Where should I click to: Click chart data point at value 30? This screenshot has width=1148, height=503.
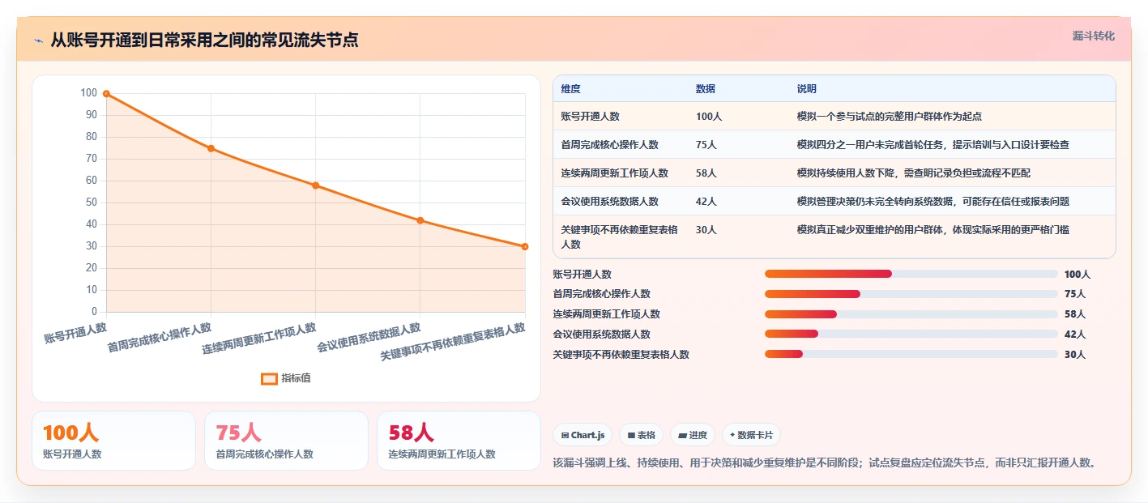click(524, 246)
